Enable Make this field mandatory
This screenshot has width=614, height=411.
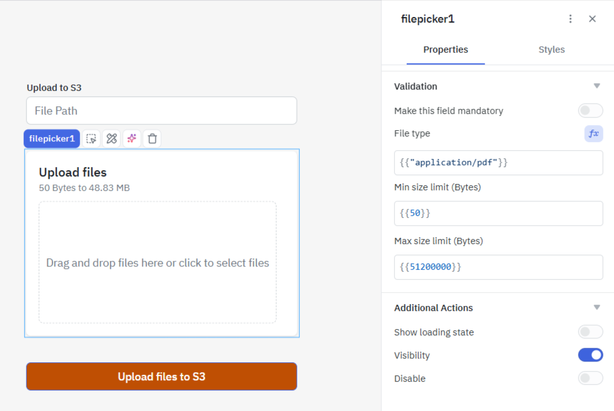coord(590,111)
